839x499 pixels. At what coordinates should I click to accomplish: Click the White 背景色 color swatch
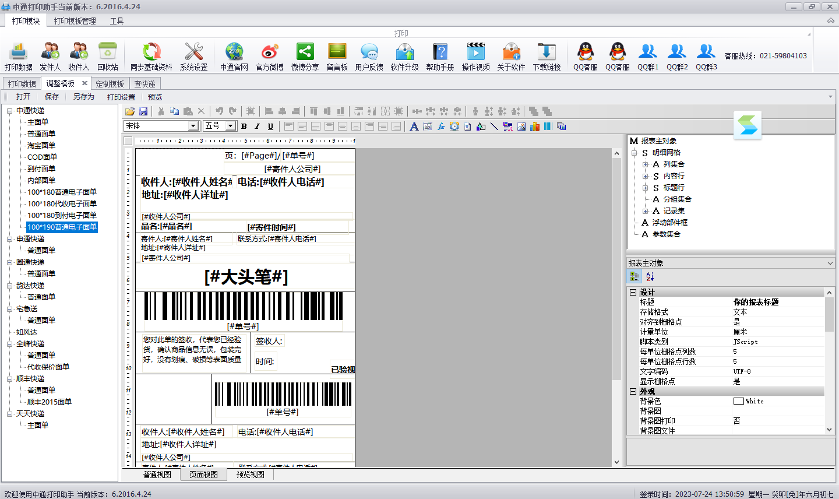point(738,401)
